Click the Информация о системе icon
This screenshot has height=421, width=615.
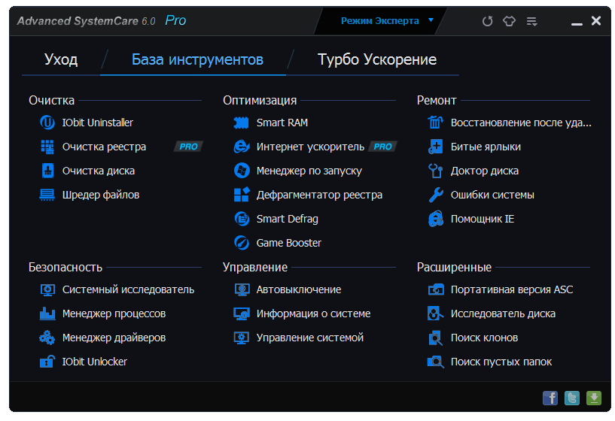pyautogui.click(x=242, y=313)
